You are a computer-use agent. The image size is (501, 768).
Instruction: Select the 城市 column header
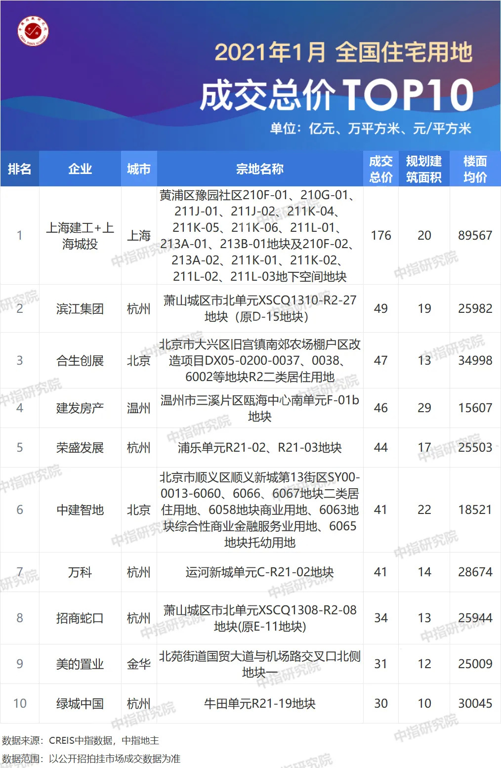coord(139,169)
